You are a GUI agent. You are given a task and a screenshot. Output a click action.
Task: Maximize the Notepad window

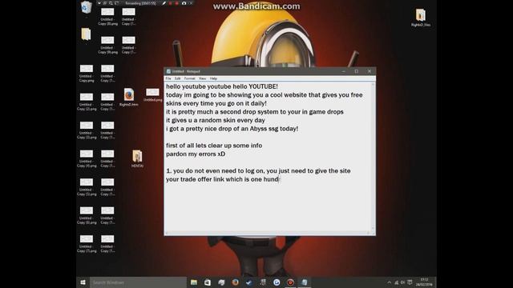click(356, 71)
